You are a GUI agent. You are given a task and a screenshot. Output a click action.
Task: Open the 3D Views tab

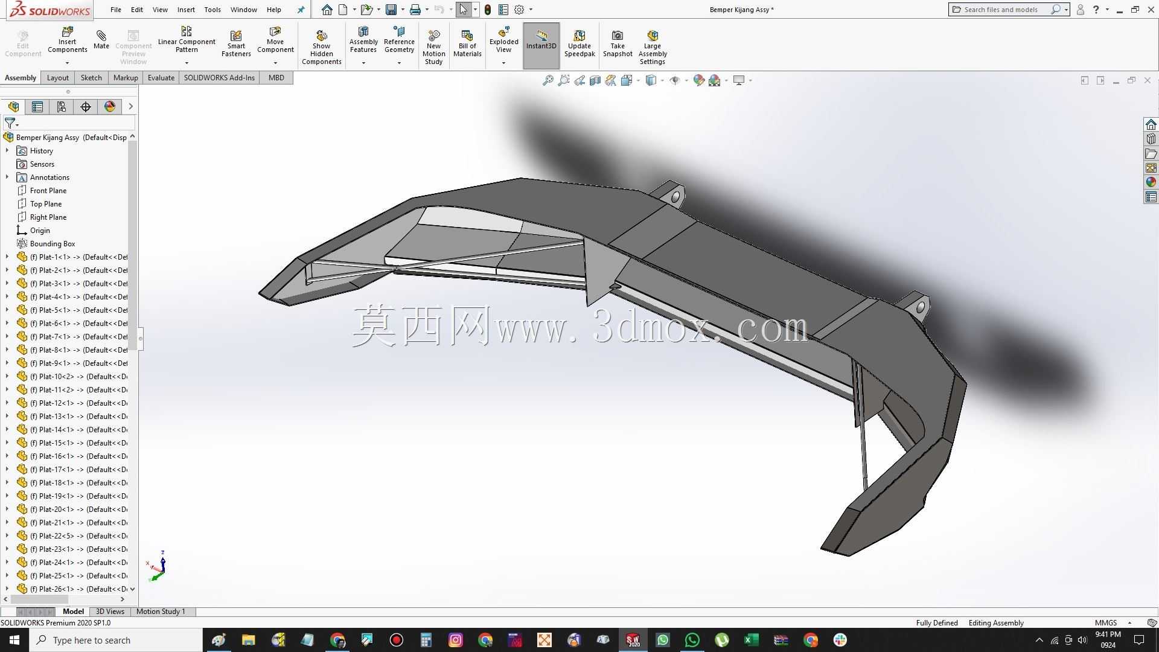110,612
